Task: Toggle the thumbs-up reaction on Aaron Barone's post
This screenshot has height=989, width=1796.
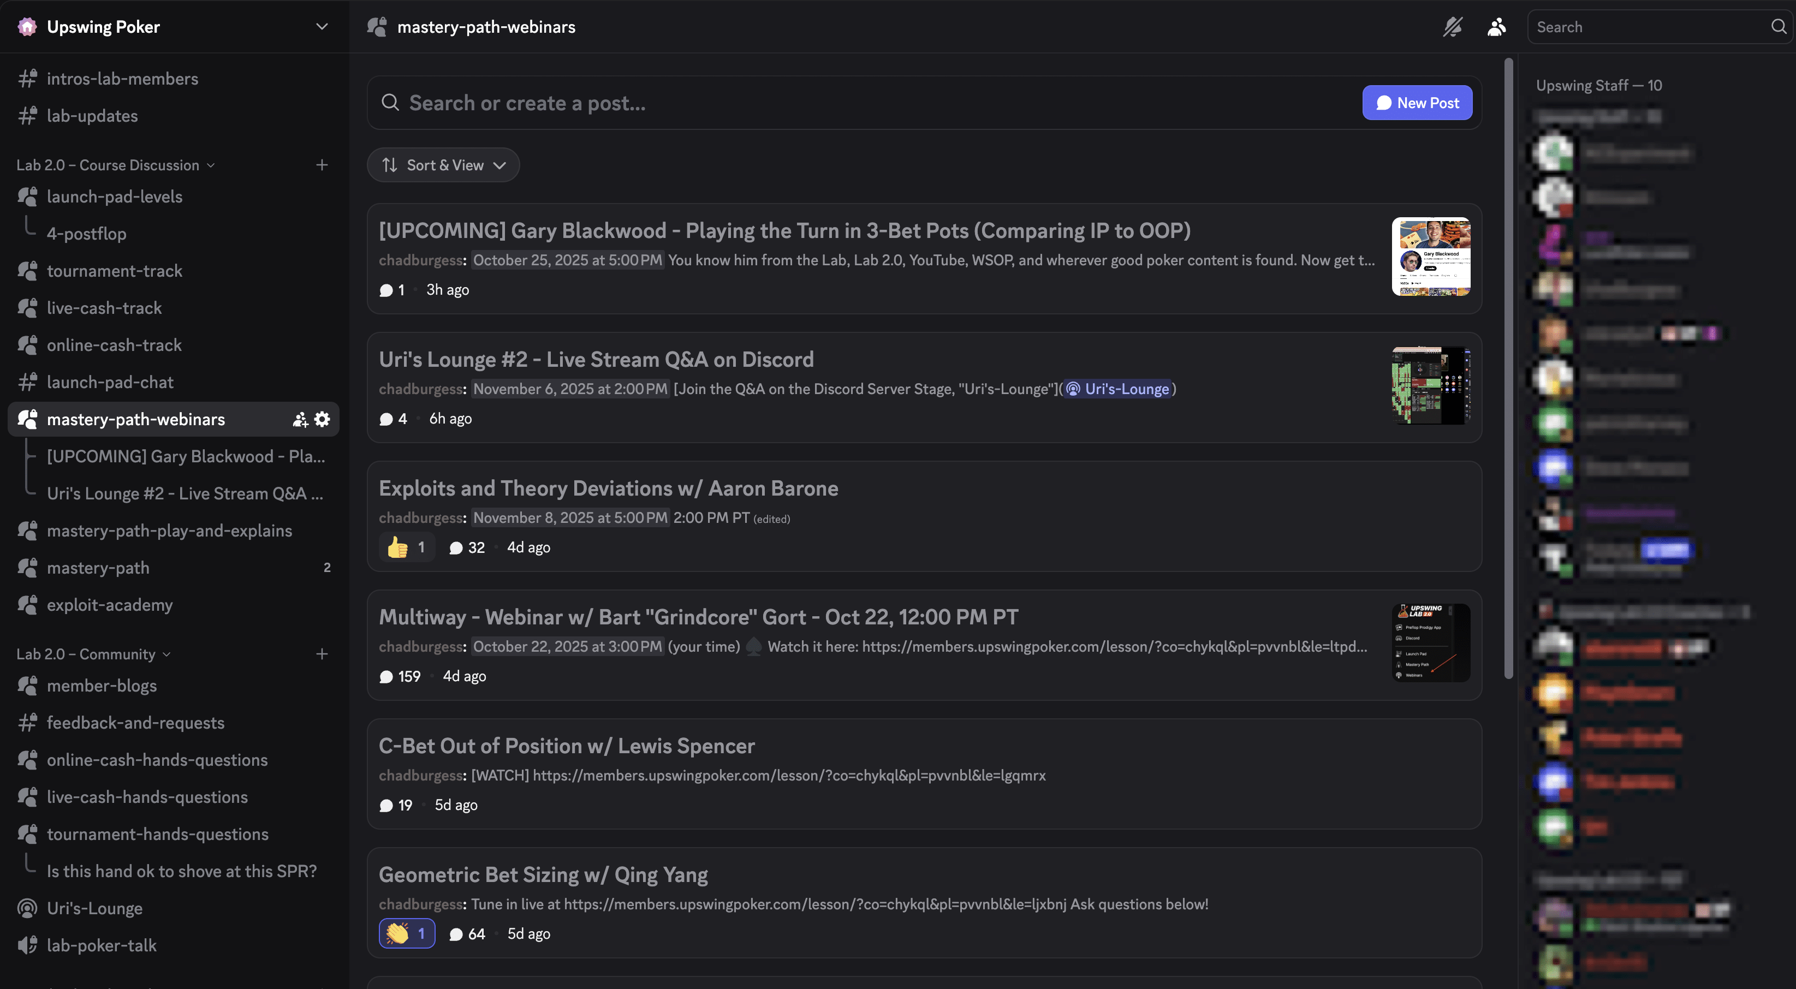Action: [407, 547]
